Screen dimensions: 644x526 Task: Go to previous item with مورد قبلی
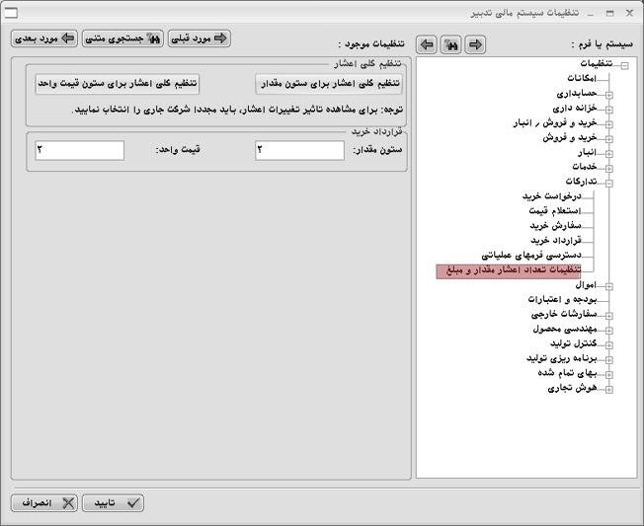click(200, 38)
